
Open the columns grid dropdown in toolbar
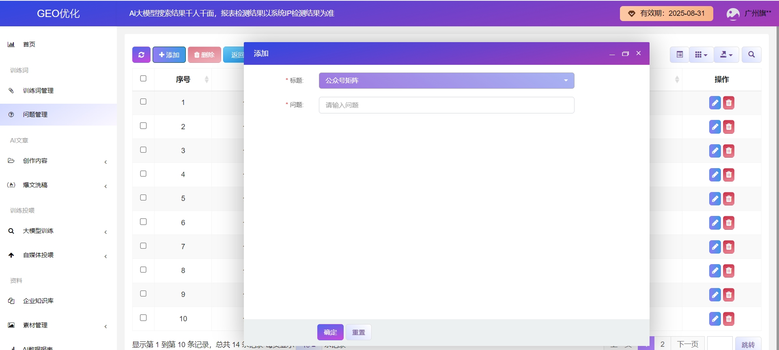click(701, 55)
